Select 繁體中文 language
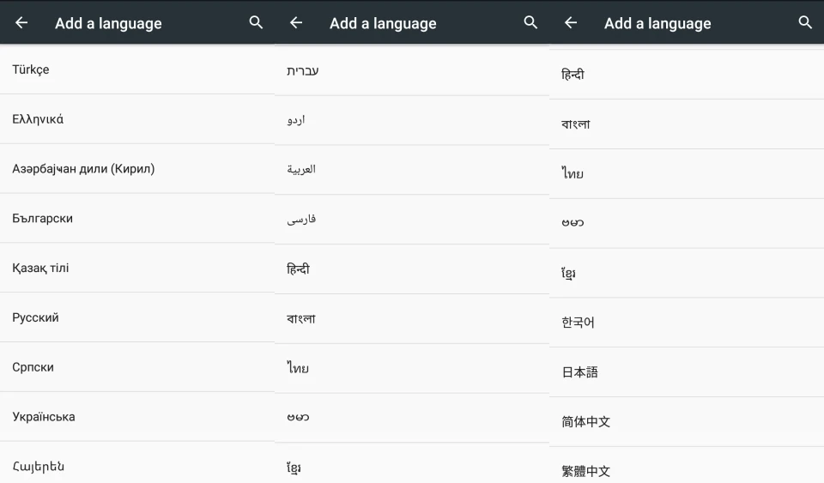 coord(687,466)
